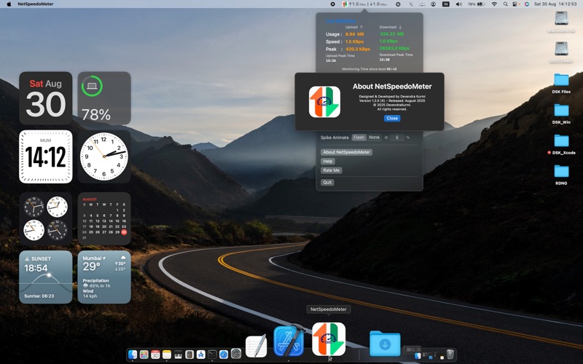Viewport: 583px width, 364px height.
Task: Click the About NetSpeedoMeter menu button
Action: tap(346, 152)
